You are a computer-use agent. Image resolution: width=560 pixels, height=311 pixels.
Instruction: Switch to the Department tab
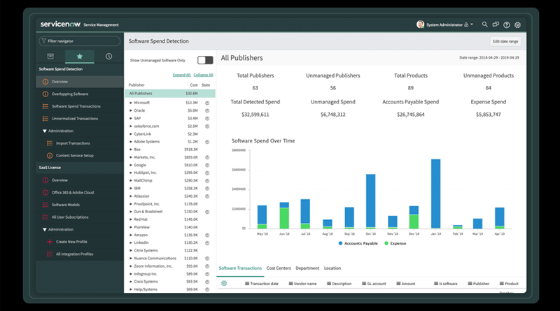(x=307, y=268)
